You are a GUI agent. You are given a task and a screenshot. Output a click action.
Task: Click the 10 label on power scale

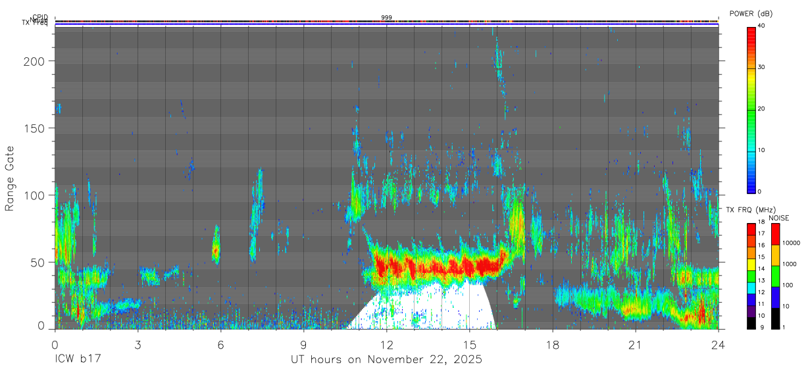pos(761,150)
